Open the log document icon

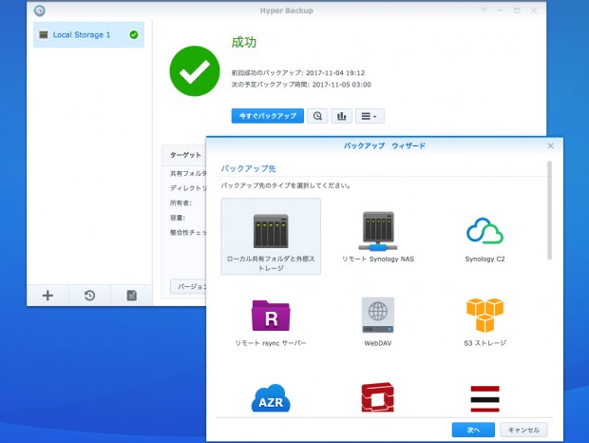[x=131, y=296]
